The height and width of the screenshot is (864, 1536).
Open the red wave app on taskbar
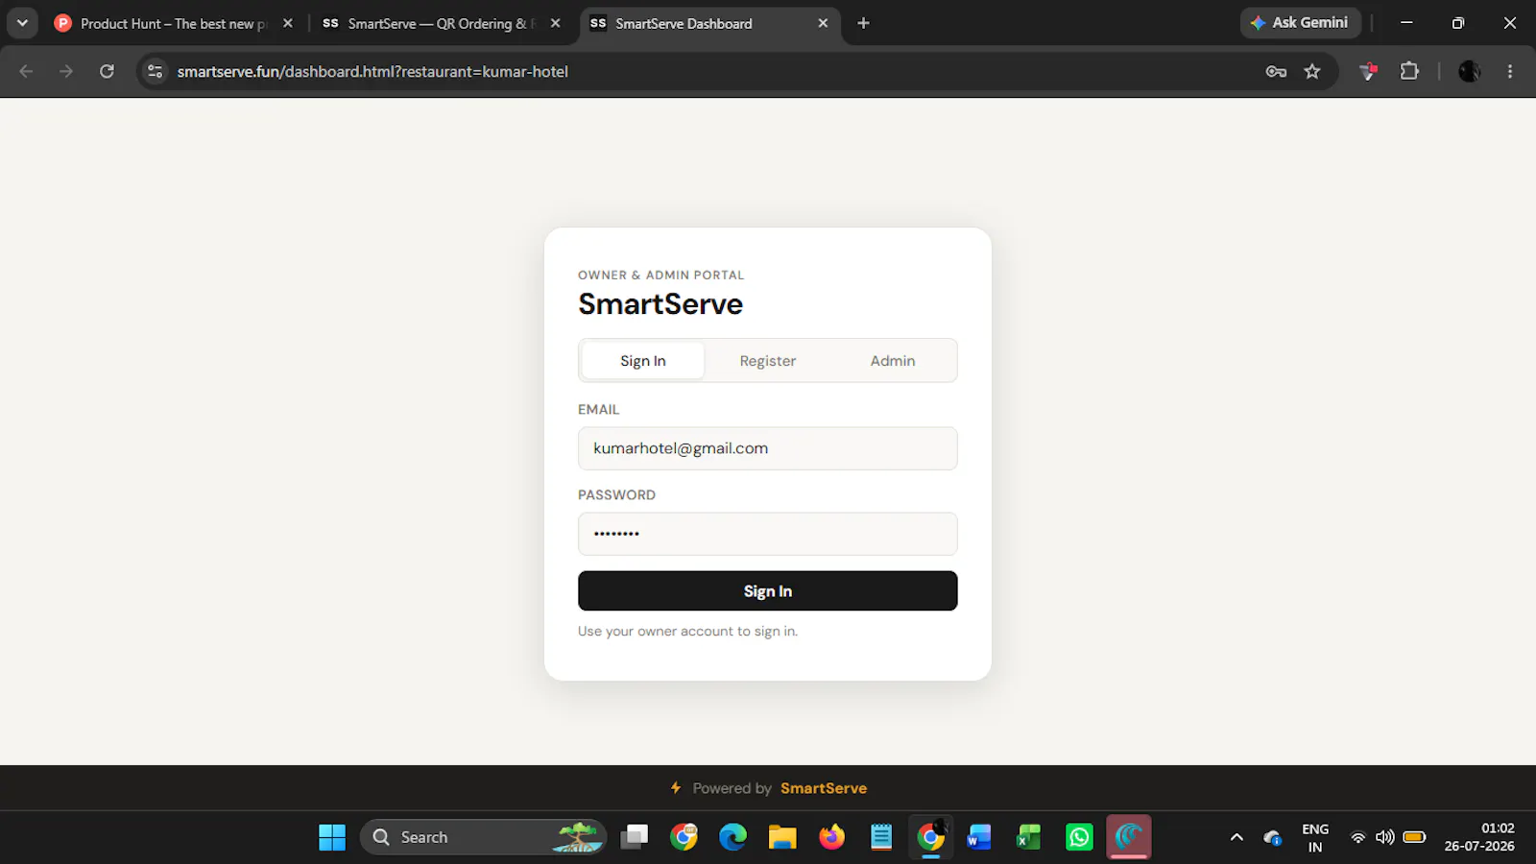point(1129,837)
